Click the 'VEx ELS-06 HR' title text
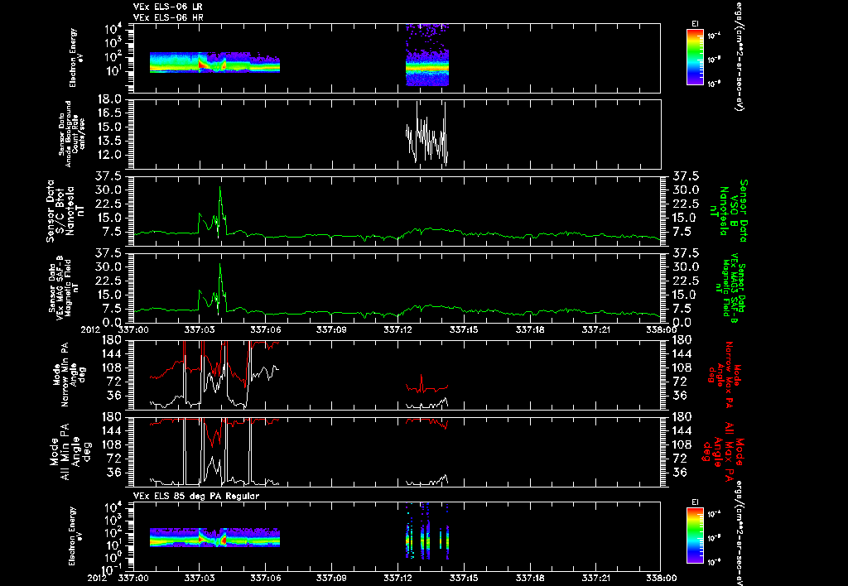 tap(168, 18)
